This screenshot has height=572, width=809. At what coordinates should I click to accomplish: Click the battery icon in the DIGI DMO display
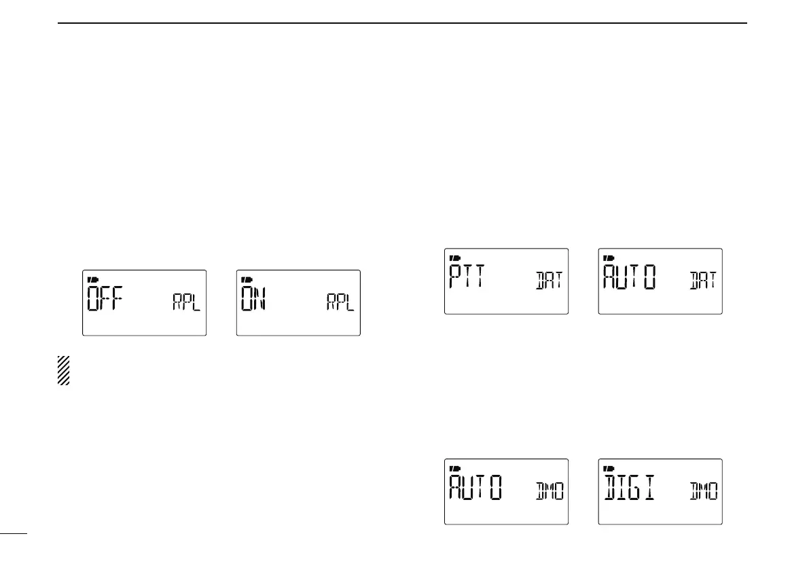pyautogui.click(x=608, y=469)
